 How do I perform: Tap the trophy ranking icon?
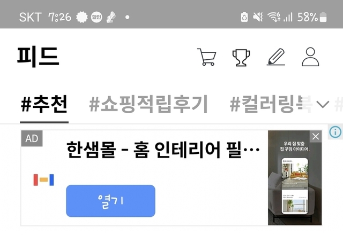click(241, 58)
